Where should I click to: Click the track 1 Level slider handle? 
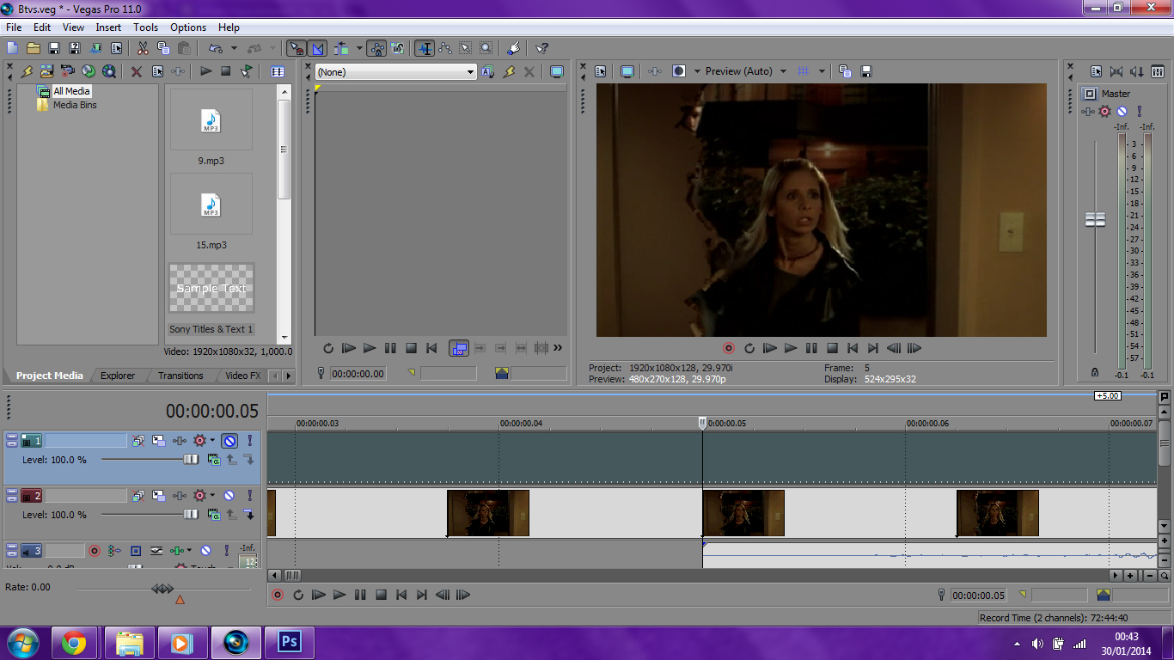191,460
